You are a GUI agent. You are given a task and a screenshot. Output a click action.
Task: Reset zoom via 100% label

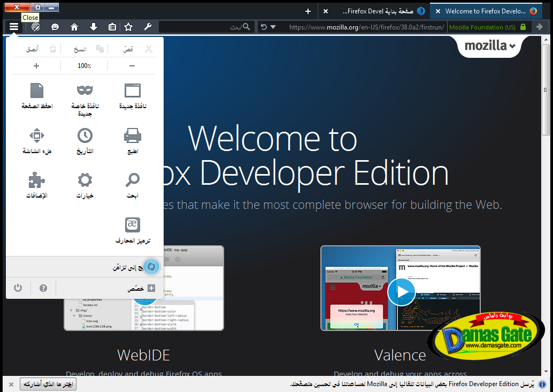tap(85, 66)
